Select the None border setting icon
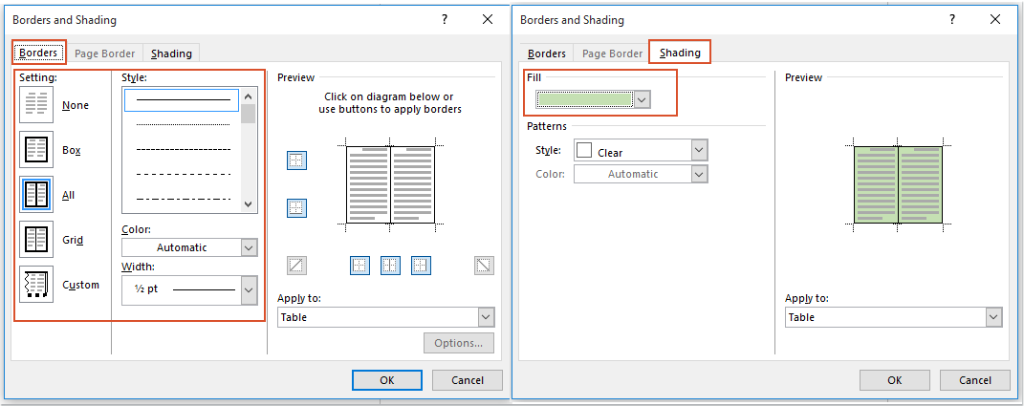 [35, 105]
